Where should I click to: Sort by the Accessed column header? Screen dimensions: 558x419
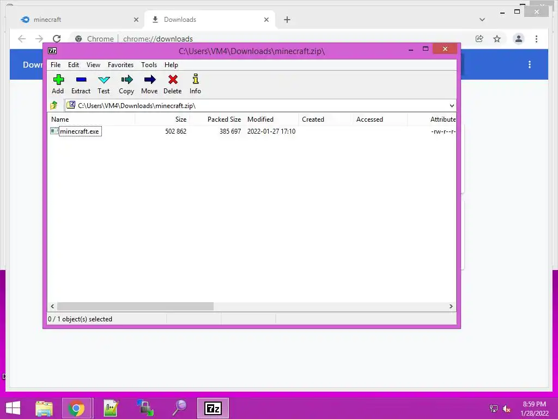tap(380, 119)
